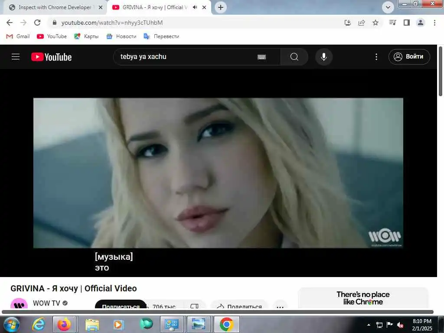Open the Перевести bookmark
The width and height of the screenshot is (444, 333).
pyautogui.click(x=161, y=36)
